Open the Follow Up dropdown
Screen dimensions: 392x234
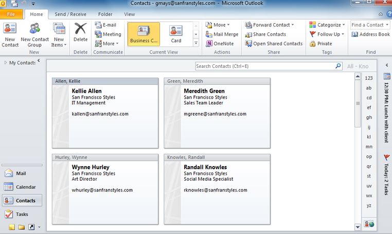click(x=327, y=34)
